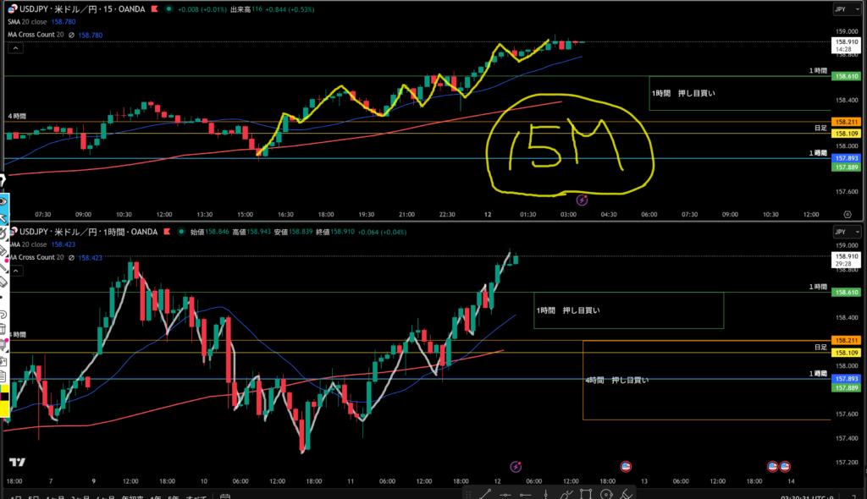Toggle visibility of MA Cross Count on top chart
This screenshot has width=867, height=499.
(x=72, y=36)
